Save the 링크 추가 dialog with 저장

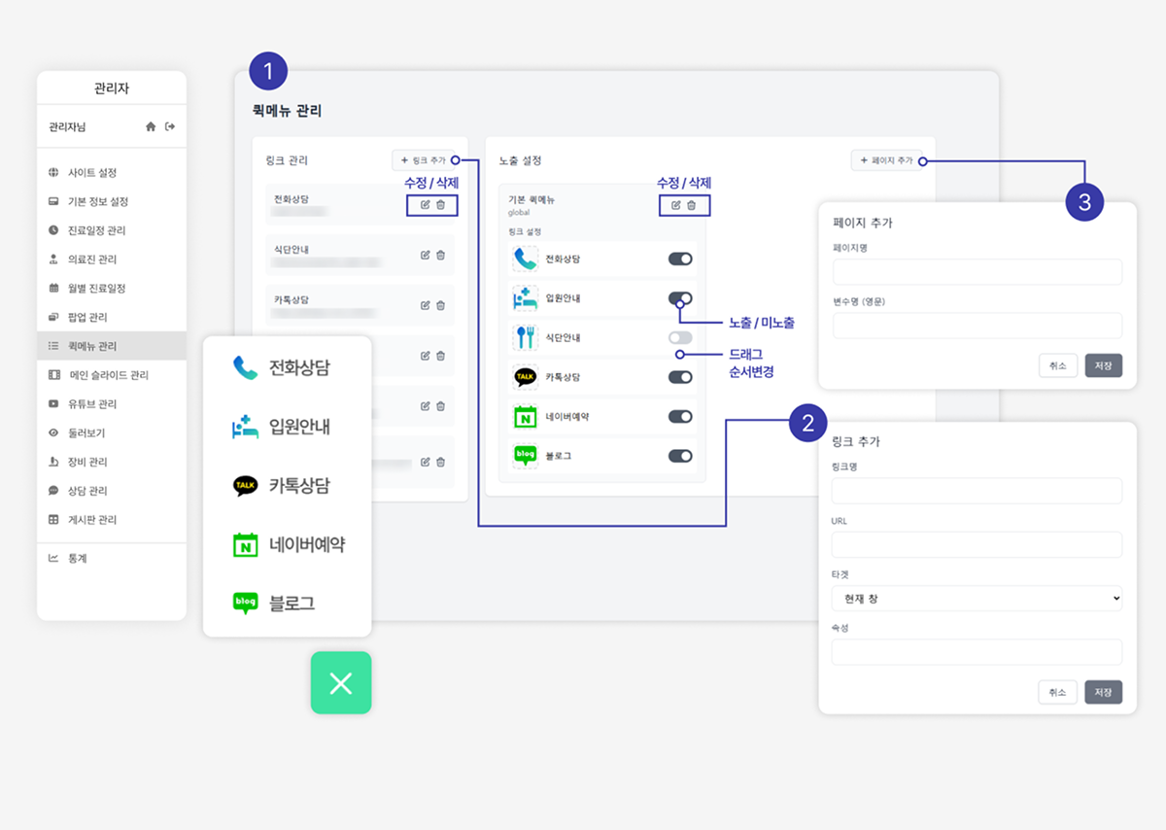1104,692
